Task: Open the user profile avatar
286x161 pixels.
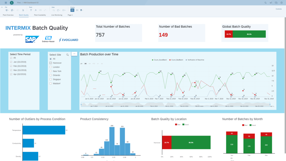Action: (x=12, y=3)
